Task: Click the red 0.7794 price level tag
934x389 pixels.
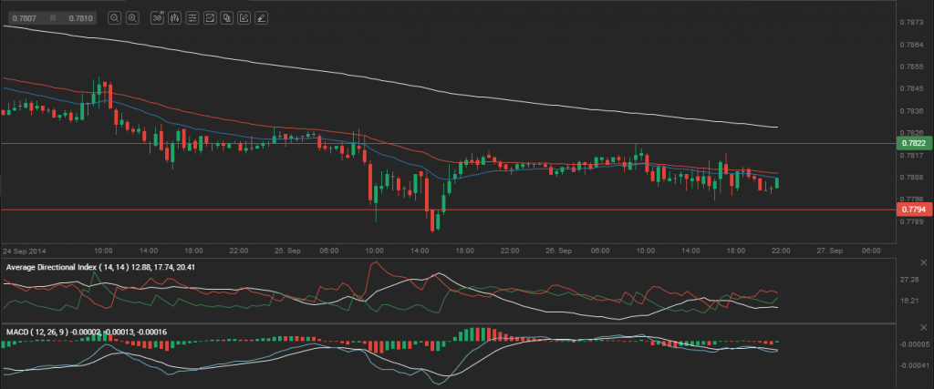Action: [913, 210]
